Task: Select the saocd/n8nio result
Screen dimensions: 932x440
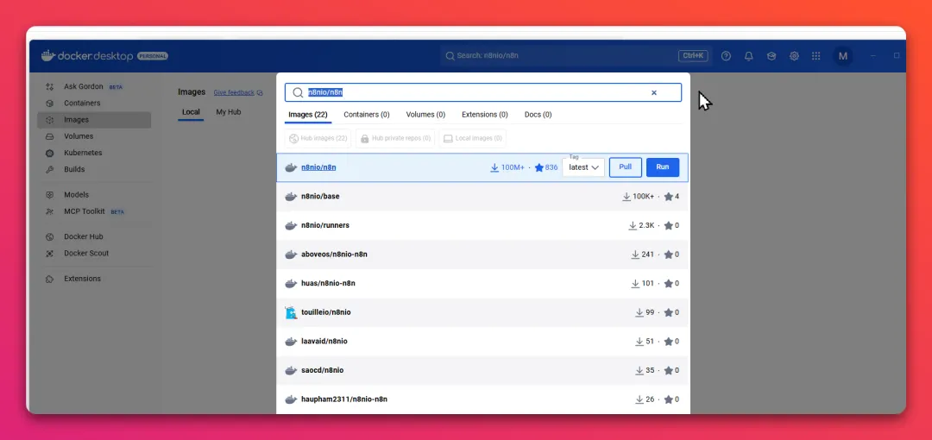Action: click(482, 370)
